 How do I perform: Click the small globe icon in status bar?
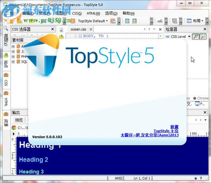pos(196,178)
